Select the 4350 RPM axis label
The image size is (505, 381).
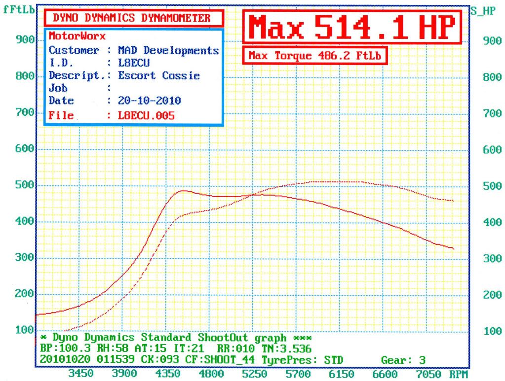[168, 374]
